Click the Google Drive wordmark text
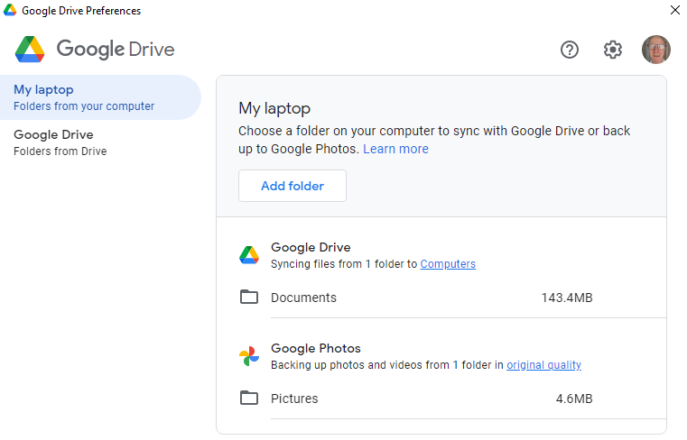This screenshot has height=440, width=687. coord(116,49)
